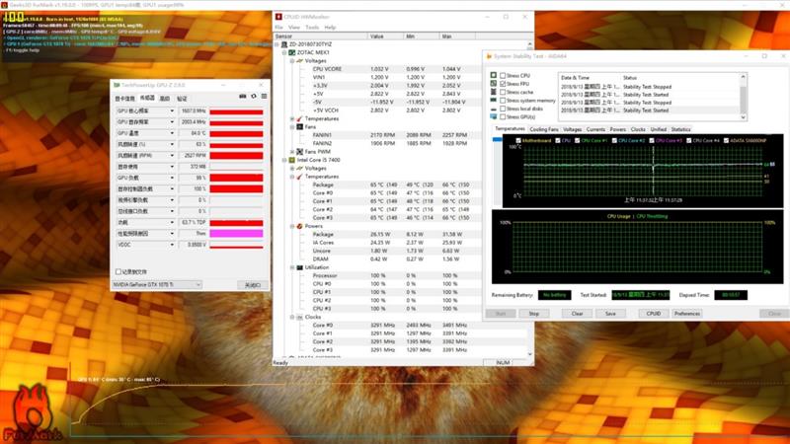Enable the Stress GPU(s) checkbox
Screen dimensions: 790x444
[503, 116]
